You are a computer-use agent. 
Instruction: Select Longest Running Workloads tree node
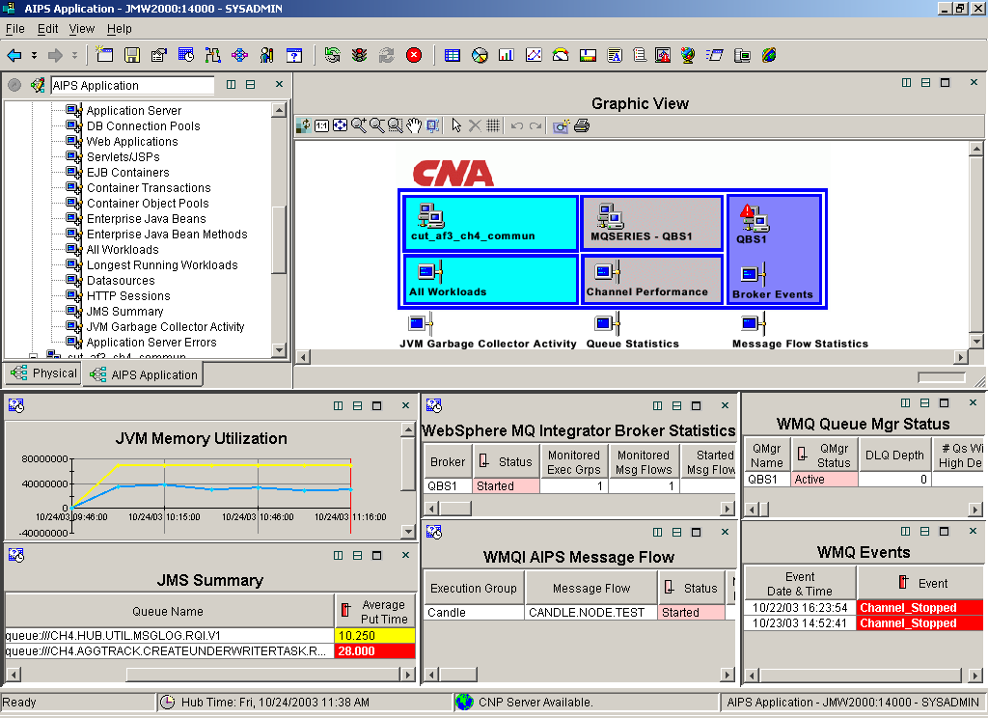162,264
